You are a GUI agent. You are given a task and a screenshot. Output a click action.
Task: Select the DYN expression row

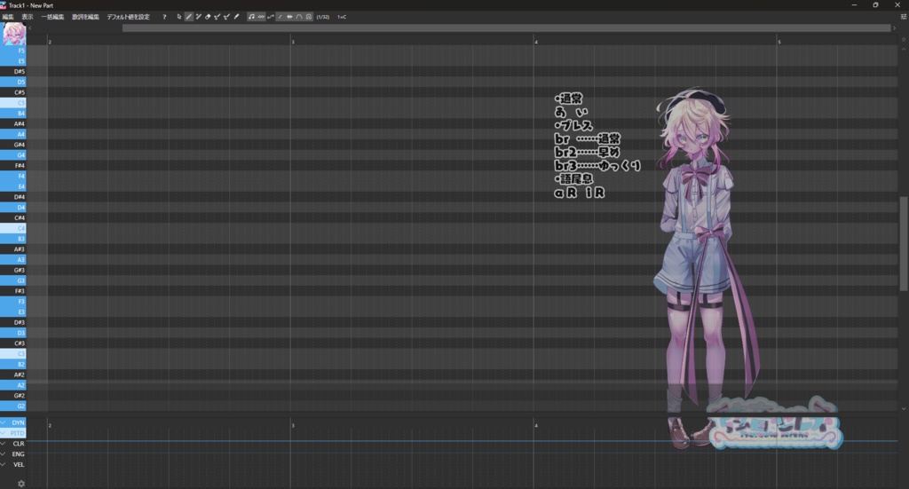point(12,422)
